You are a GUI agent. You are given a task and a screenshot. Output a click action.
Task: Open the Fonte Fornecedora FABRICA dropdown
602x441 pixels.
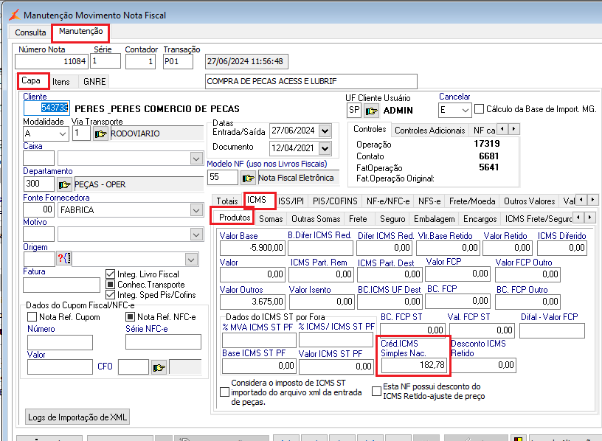tap(196, 210)
